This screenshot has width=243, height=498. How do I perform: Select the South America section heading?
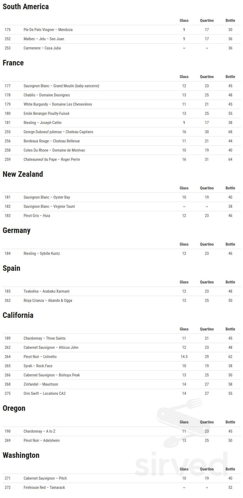click(26, 7)
